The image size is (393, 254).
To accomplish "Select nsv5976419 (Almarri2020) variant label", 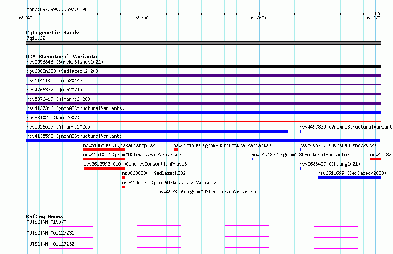I will (x=58, y=99).
